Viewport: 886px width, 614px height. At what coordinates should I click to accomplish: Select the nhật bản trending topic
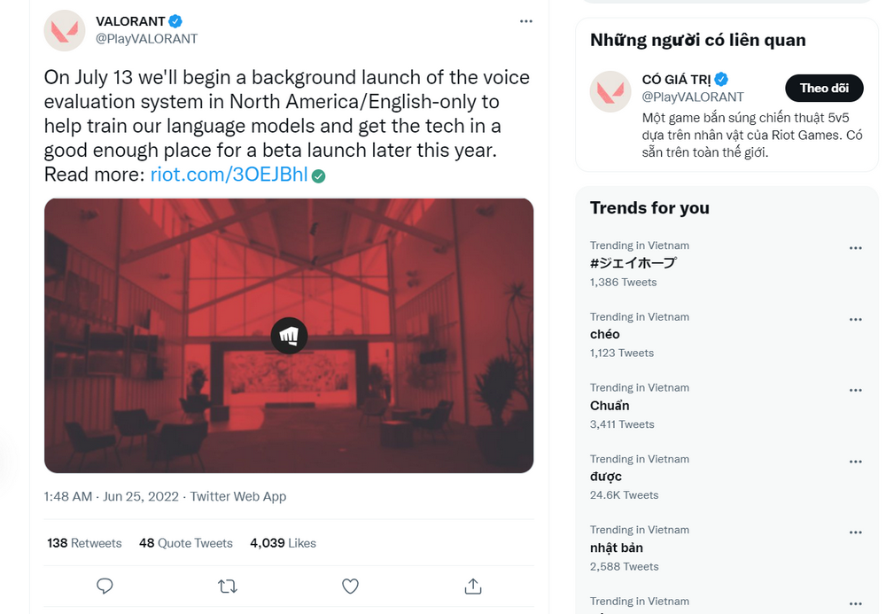617,548
